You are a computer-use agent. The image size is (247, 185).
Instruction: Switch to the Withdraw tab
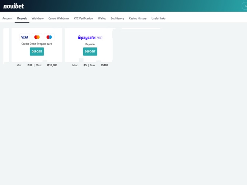tap(37, 18)
